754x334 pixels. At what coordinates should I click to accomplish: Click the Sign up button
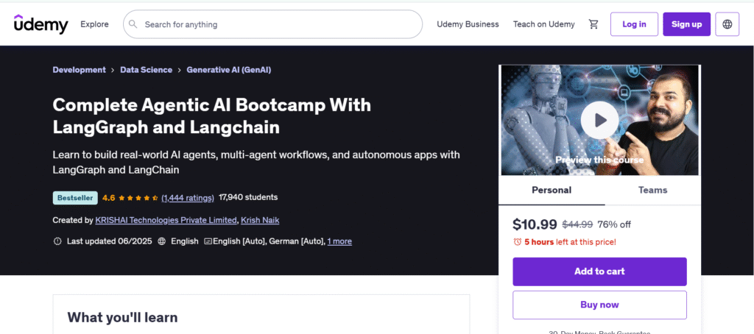pyautogui.click(x=687, y=24)
